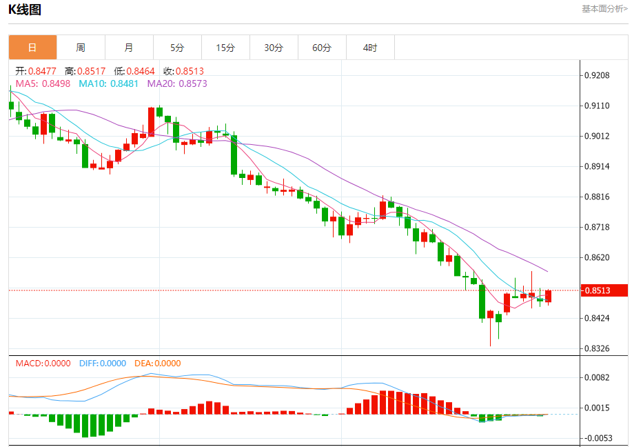
Task: Click the 0.9208 price axis label
Action: (597, 75)
